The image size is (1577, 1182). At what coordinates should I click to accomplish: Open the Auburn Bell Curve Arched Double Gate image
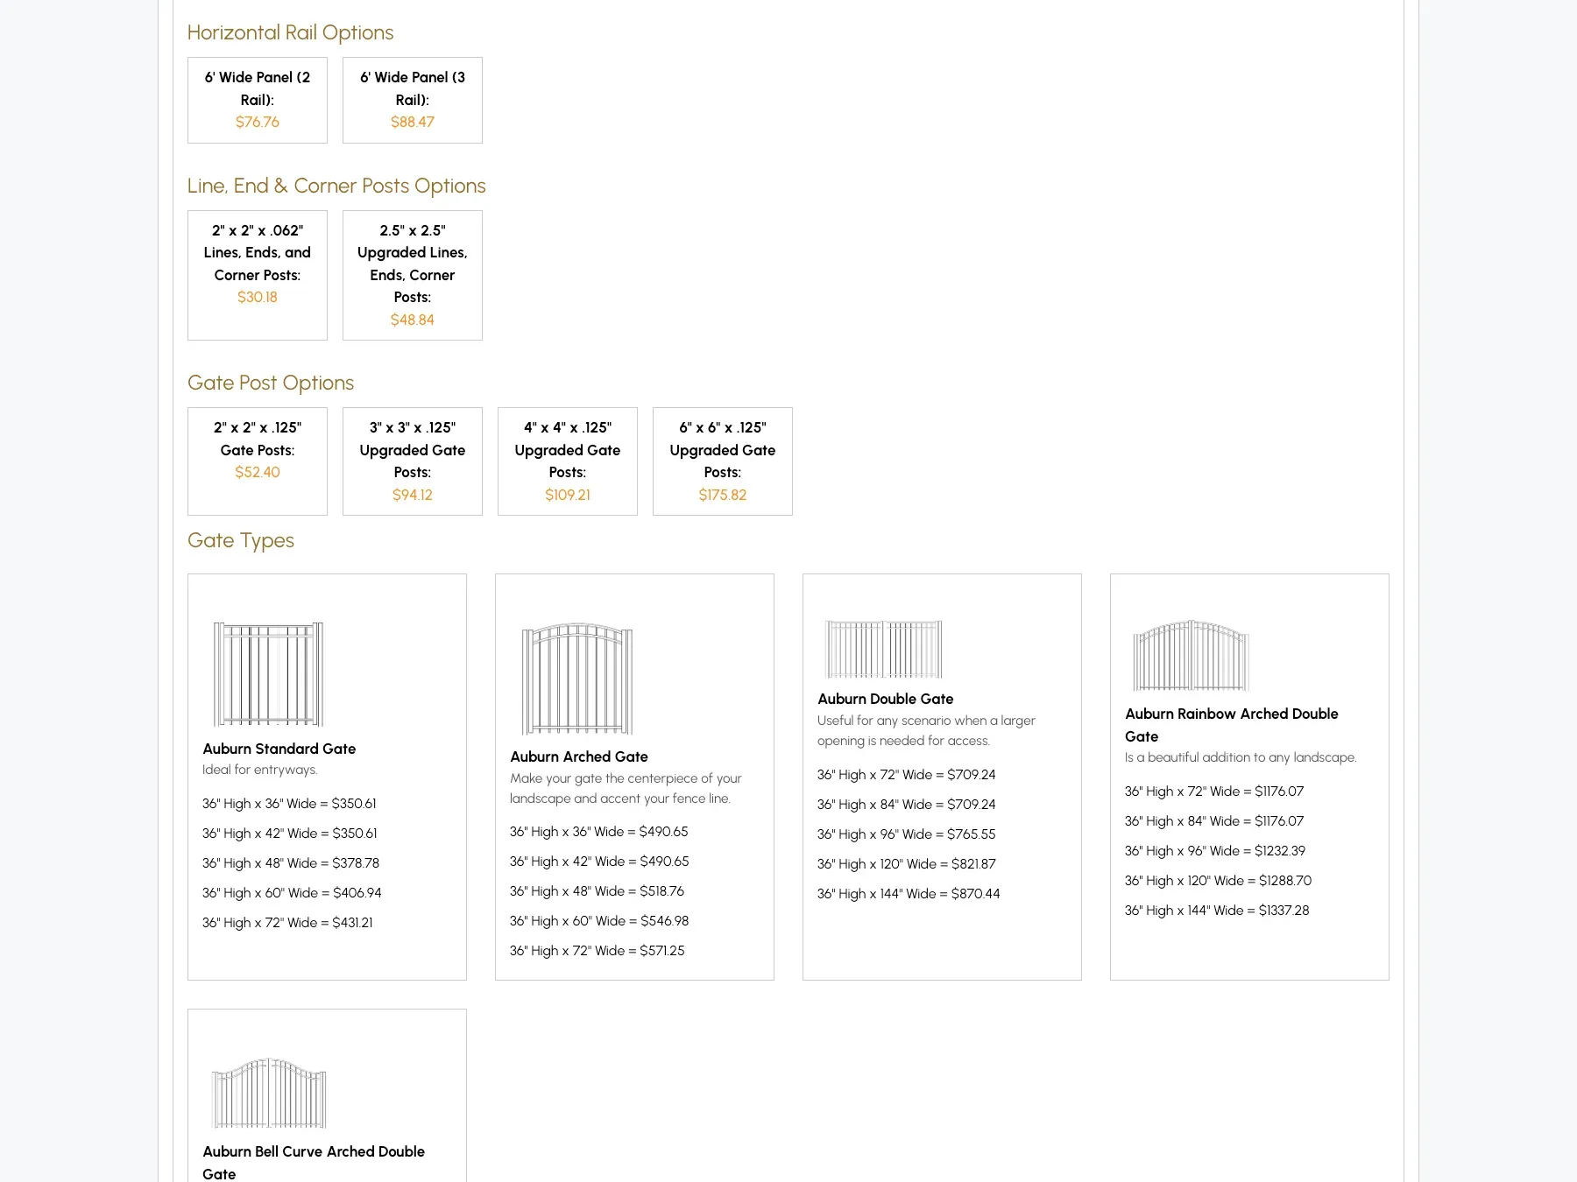point(269,1093)
